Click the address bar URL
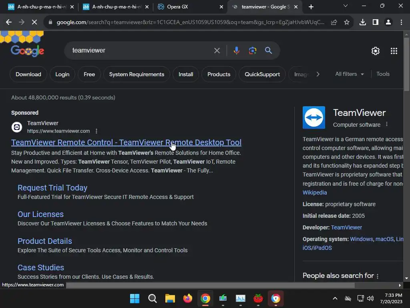 (190, 22)
